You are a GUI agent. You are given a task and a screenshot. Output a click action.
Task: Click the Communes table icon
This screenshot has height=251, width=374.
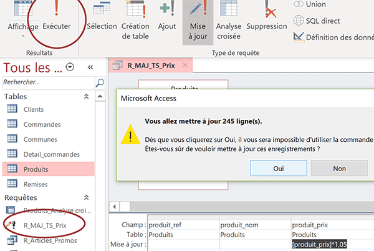click(x=12, y=139)
